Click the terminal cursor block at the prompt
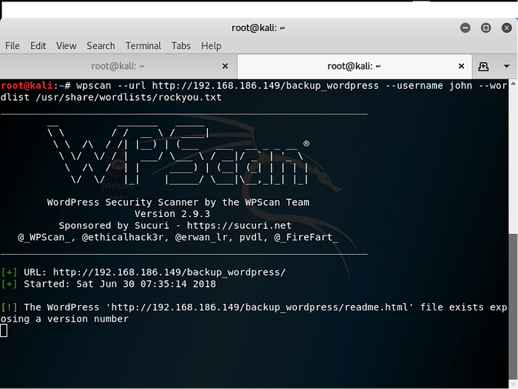The height and width of the screenshot is (389, 518). (x=4, y=330)
